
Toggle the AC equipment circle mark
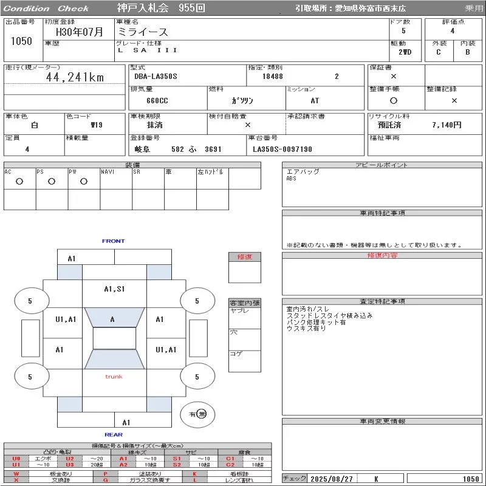pyautogui.click(x=19, y=182)
